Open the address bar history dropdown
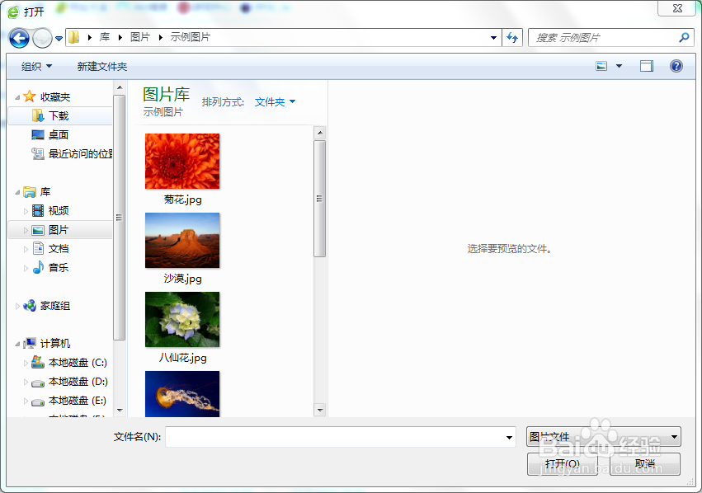The image size is (702, 493). click(493, 38)
